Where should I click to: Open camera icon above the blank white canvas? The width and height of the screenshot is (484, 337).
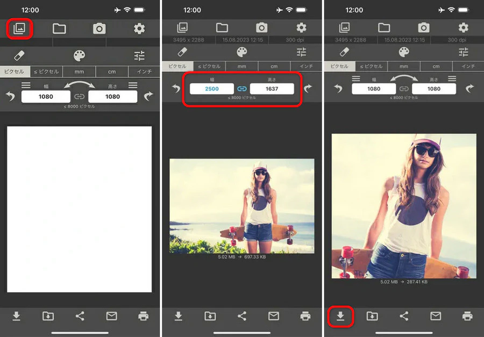pos(99,28)
